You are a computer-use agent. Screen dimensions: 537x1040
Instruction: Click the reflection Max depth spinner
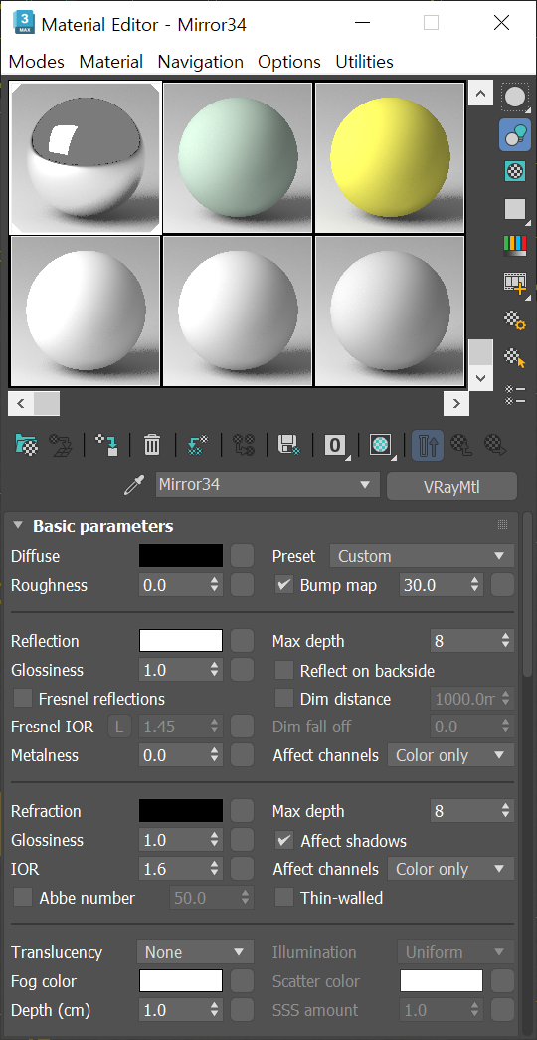[x=506, y=641]
